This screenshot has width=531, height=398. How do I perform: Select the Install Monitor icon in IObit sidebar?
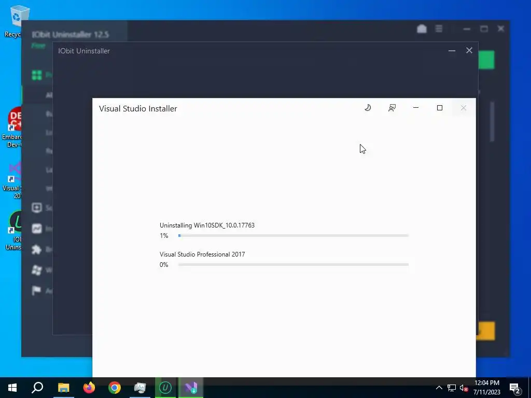pyautogui.click(x=37, y=229)
